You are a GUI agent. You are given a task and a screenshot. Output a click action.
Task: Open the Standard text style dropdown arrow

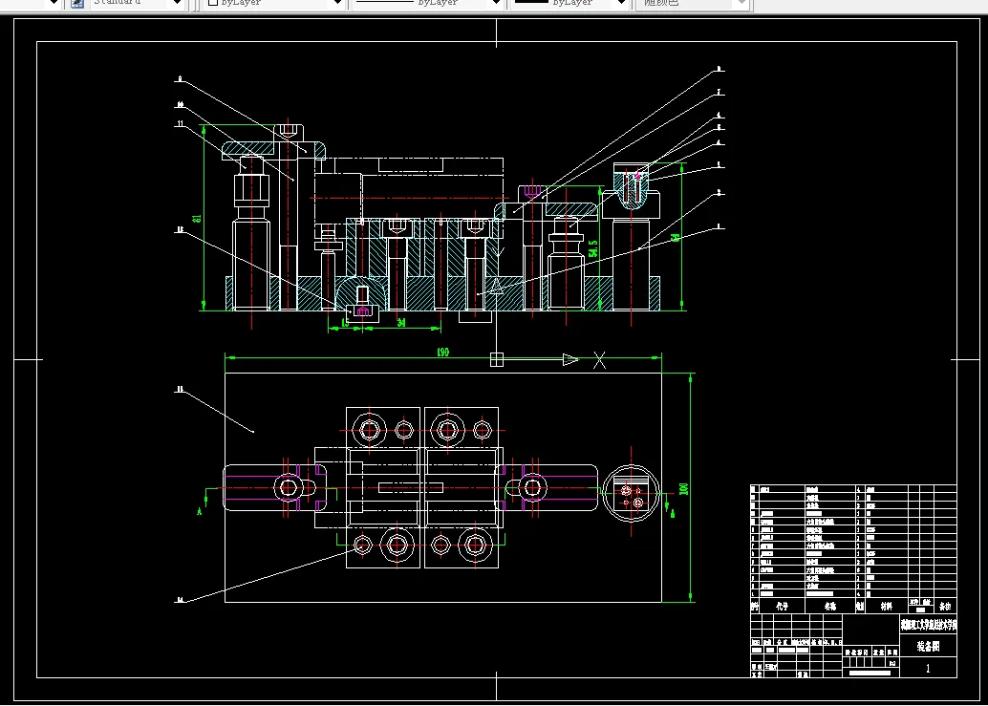coord(177,3)
